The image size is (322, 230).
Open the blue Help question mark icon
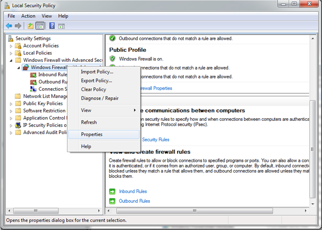click(x=52, y=26)
